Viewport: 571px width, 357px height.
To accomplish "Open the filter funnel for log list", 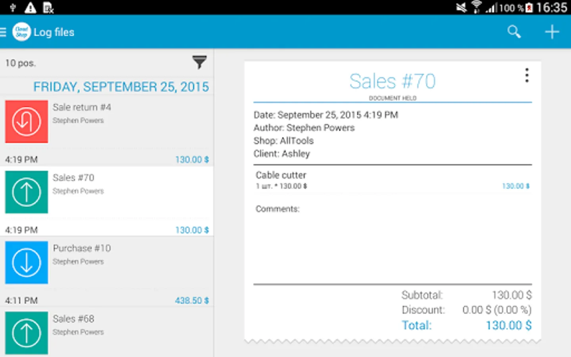I will click(x=199, y=62).
